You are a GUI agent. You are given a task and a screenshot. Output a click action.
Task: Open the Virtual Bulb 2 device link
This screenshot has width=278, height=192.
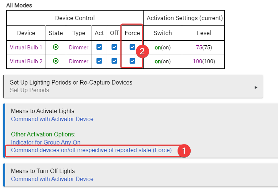[26, 61]
